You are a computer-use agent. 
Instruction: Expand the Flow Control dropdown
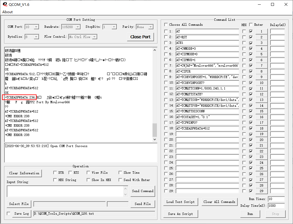click(x=95, y=37)
